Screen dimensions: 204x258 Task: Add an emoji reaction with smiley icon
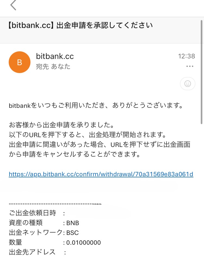point(188,84)
